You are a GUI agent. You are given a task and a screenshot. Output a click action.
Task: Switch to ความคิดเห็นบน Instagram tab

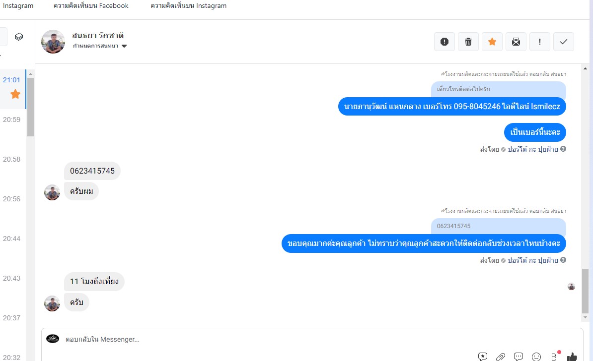coord(188,5)
